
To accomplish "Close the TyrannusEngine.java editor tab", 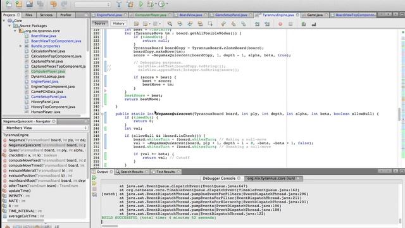I will tap(297, 15).
